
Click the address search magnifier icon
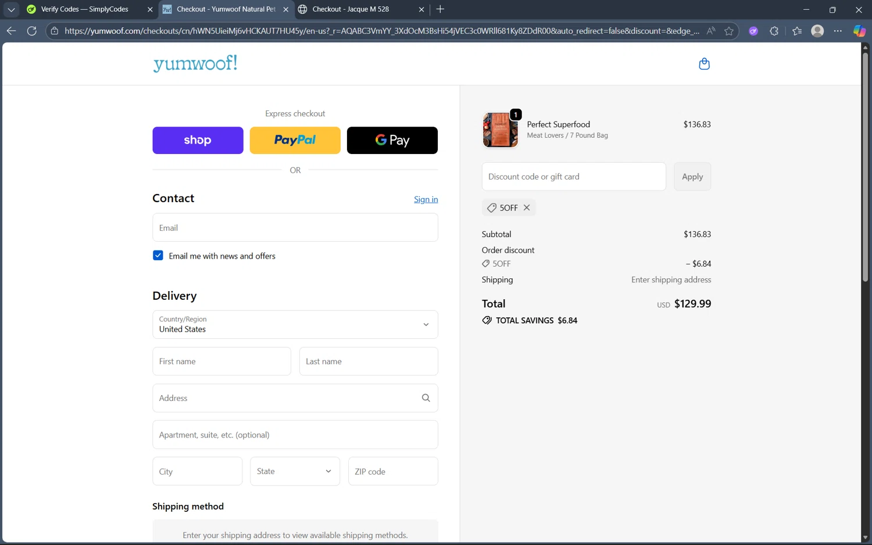(x=426, y=398)
